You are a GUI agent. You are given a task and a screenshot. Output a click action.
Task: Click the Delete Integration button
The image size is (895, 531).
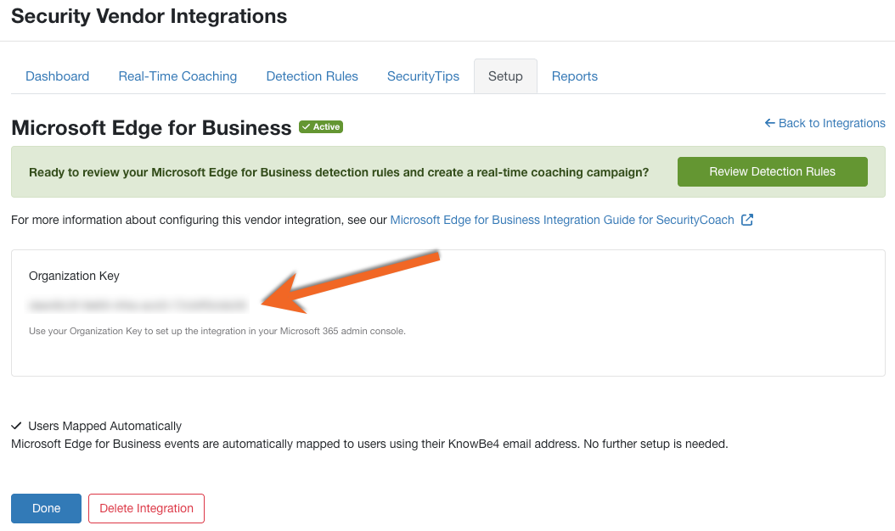pyautogui.click(x=146, y=508)
